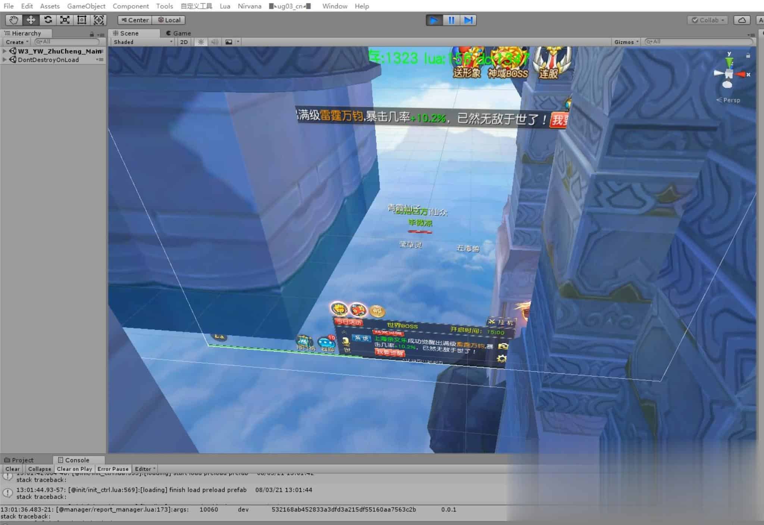Open the Collab dropdown
This screenshot has height=525, width=764.
pyautogui.click(x=708, y=20)
